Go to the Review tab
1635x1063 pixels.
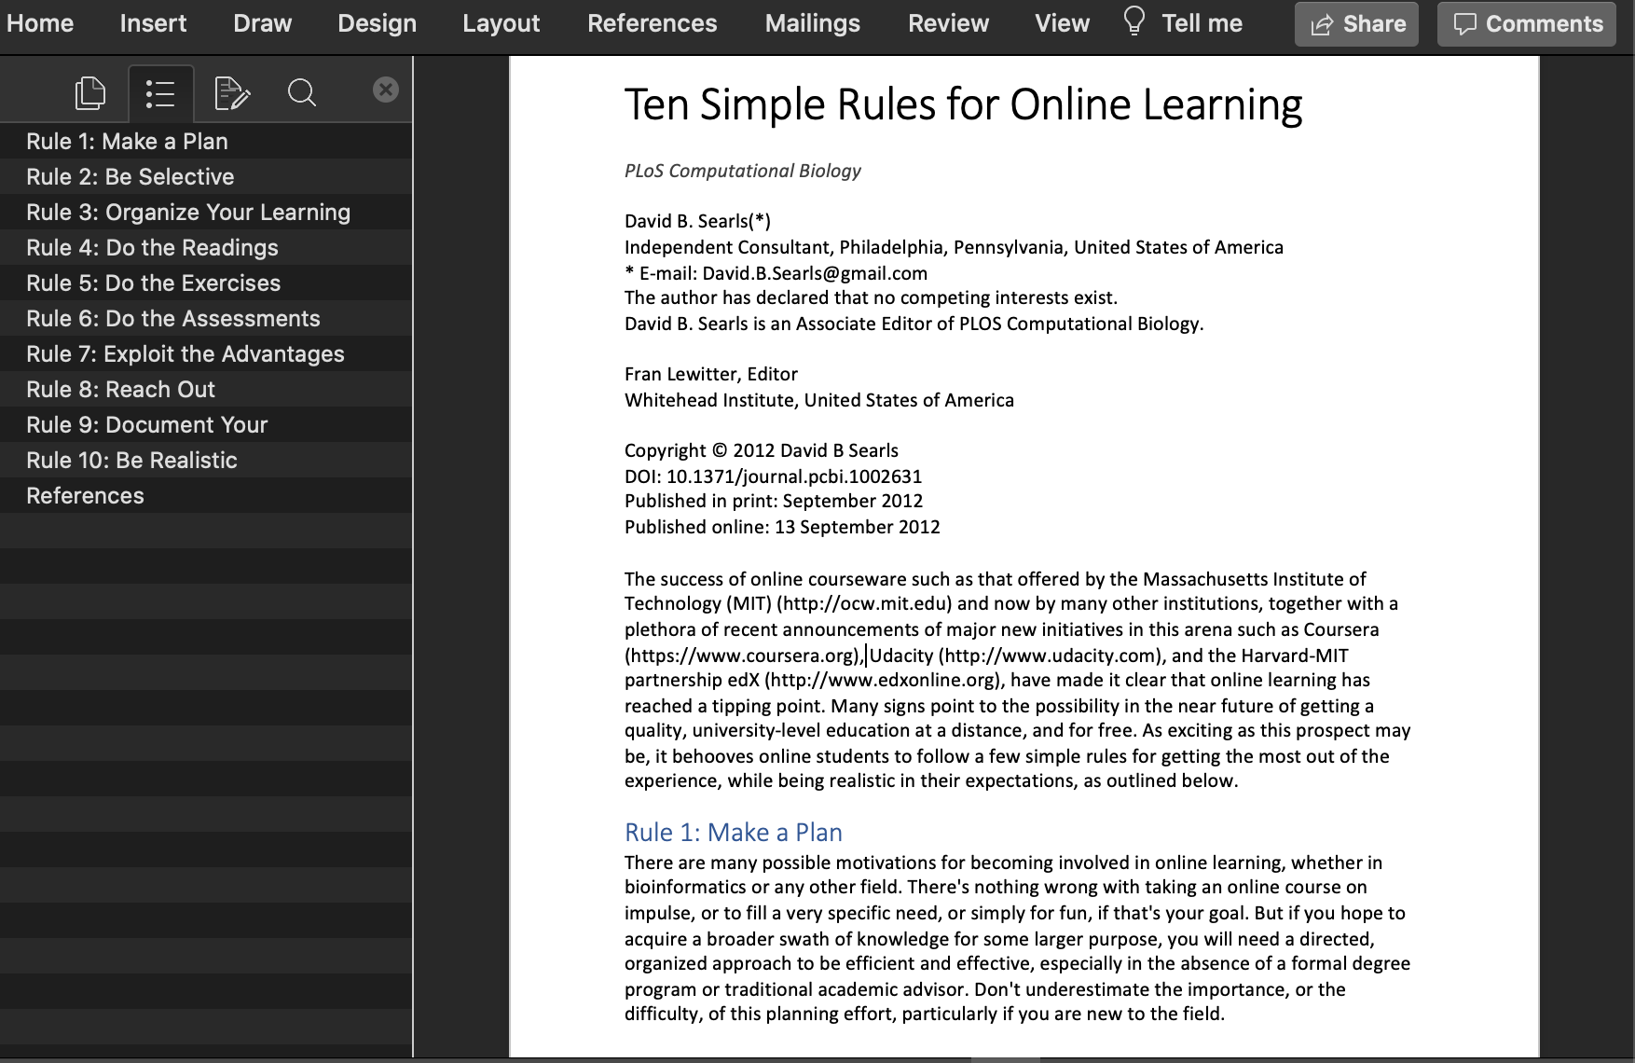click(948, 23)
